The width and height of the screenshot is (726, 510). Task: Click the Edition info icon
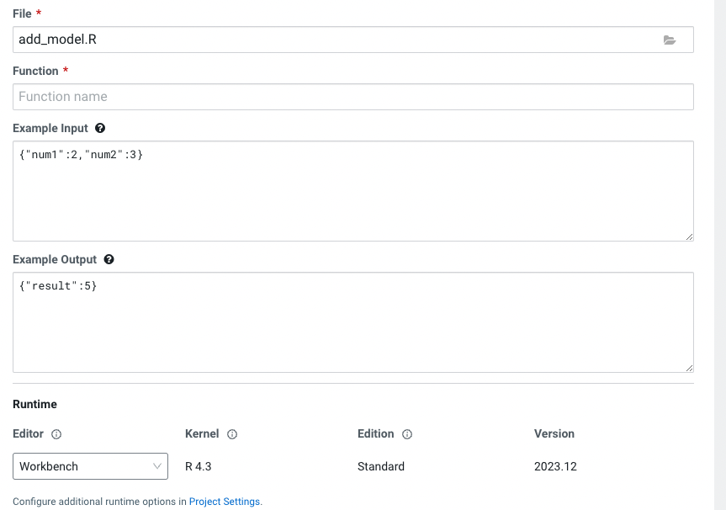pos(407,434)
